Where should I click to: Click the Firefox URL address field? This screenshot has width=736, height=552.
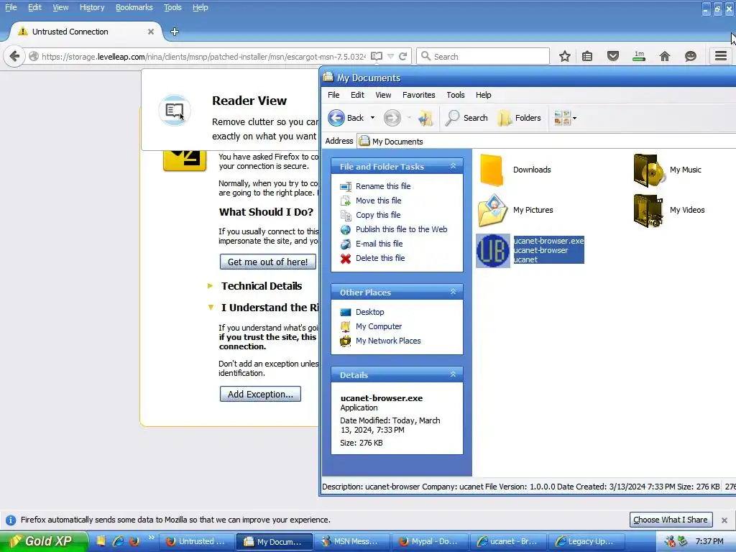203,56
